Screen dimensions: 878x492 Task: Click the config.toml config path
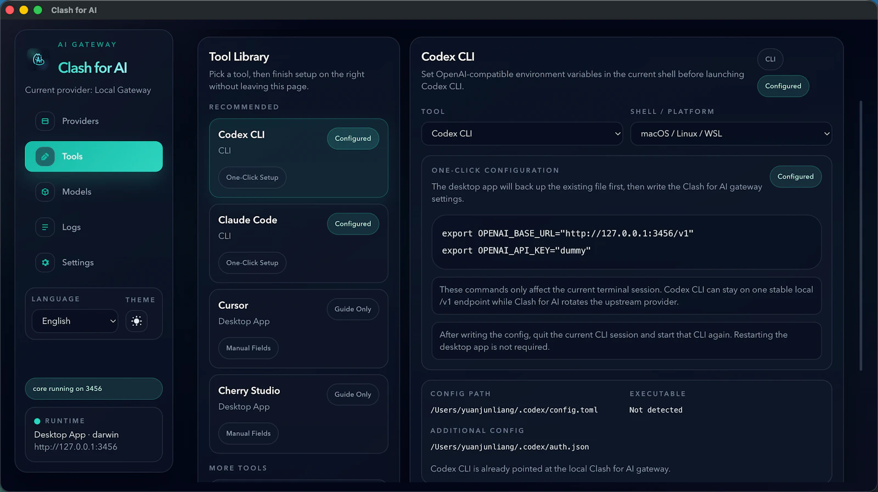click(x=514, y=410)
